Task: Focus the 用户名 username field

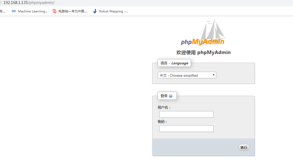Action: (x=186, y=114)
